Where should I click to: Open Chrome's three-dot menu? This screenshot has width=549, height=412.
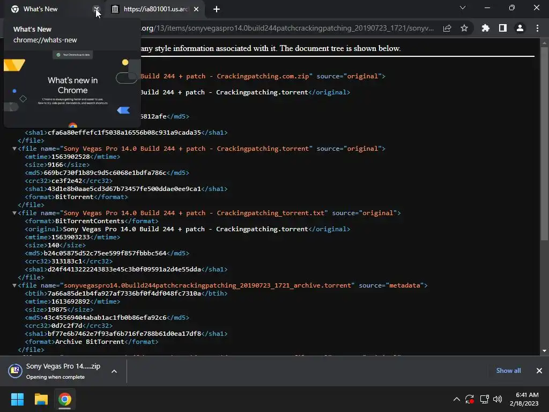click(x=537, y=28)
